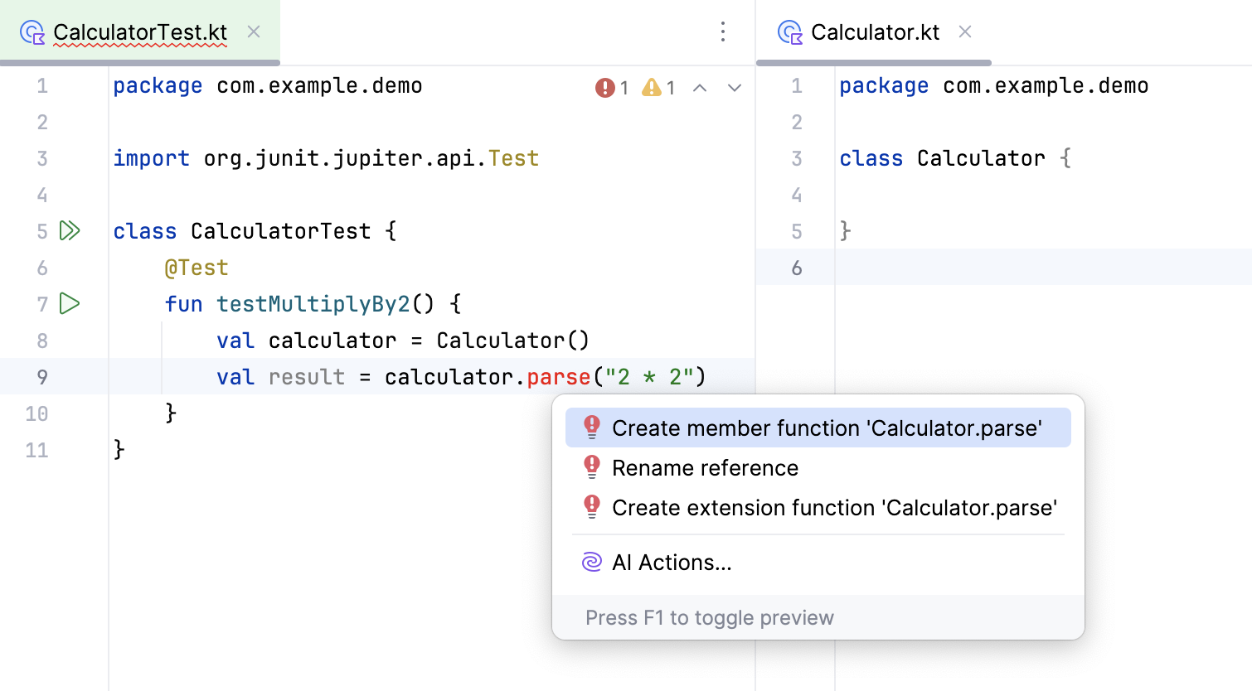The width and height of the screenshot is (1252, 691).
Task: Click the red lightbulb next to Rename reference
Action: (591, 467)
